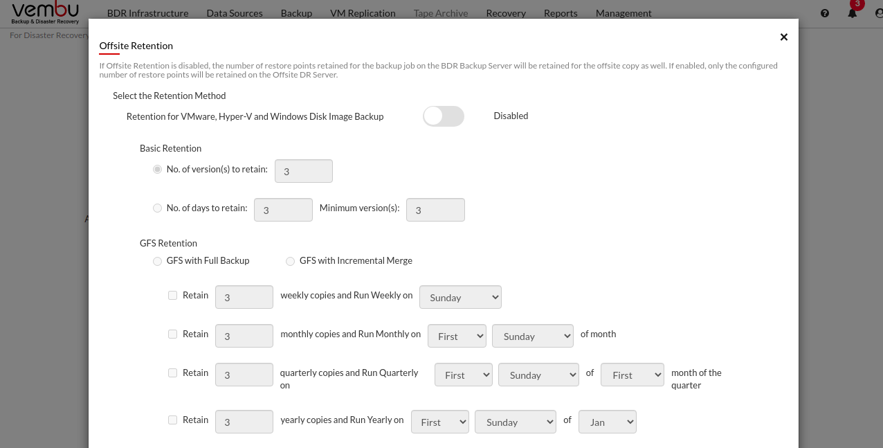The image size is (883, 448).
Task: Click the days to retain input field
Action: [283, 210]
